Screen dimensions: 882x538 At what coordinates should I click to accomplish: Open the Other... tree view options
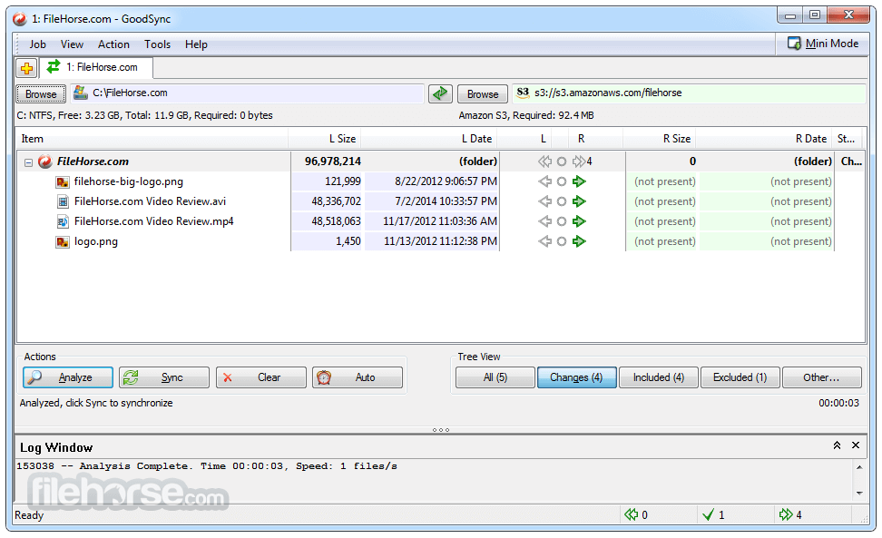click(x=820, y=377)
